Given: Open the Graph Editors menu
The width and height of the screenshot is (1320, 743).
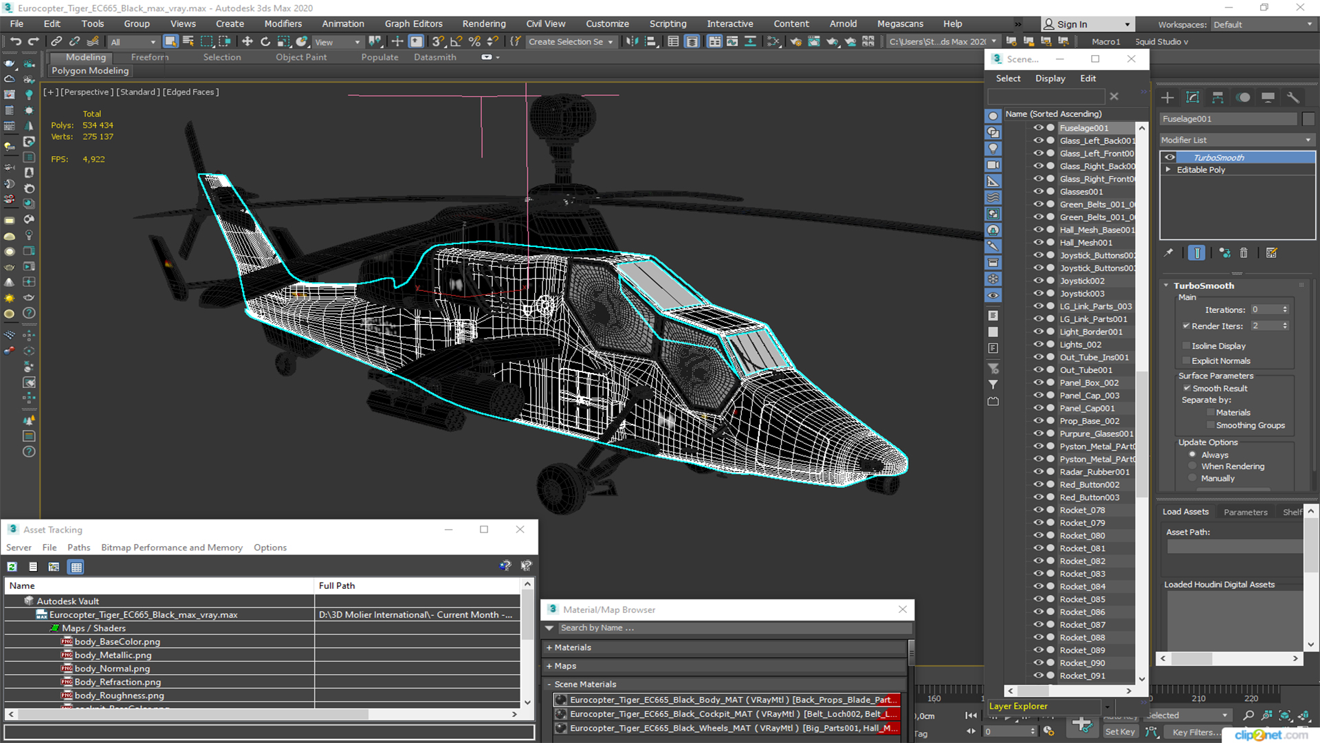Looking at the screenshot, I should pos(414,23).
